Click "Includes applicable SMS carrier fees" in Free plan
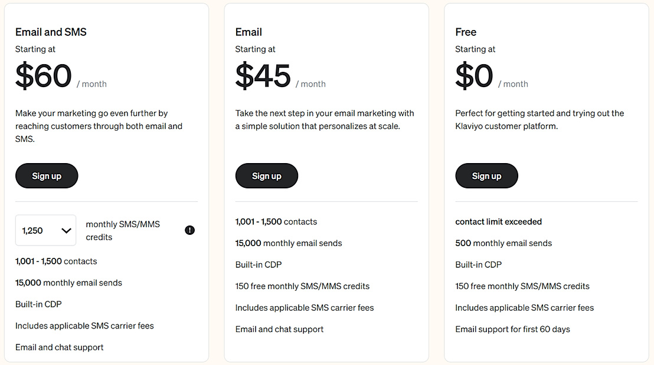Image resolution: width=654 pixels, height=365 pixels. (524, 308)
